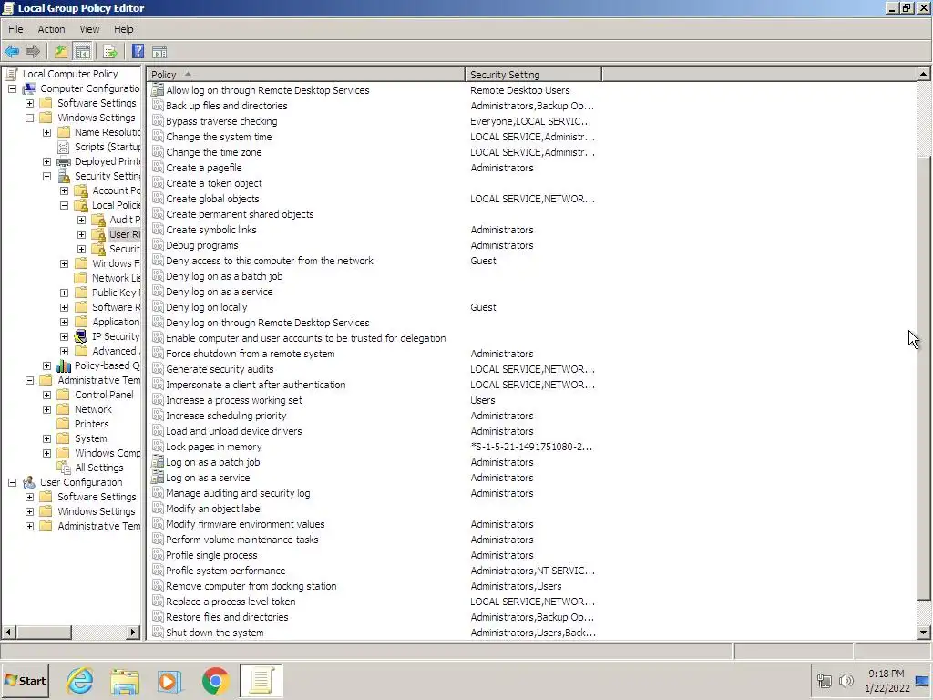933x700 pixels.
Task: Collapse the Computer Configuration node
Action: pos(12,88)
